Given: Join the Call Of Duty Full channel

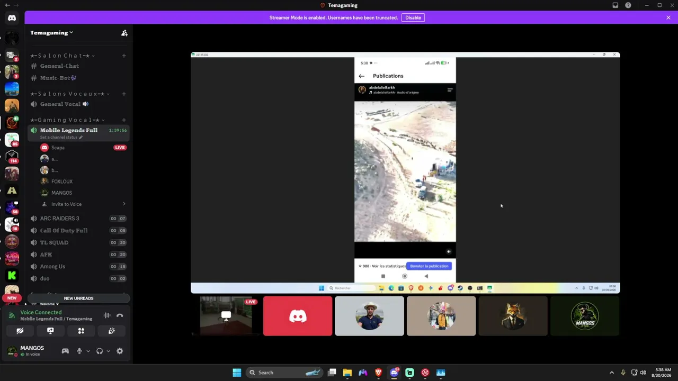Looking at the screenshot, I should click(x=78, y=231).
